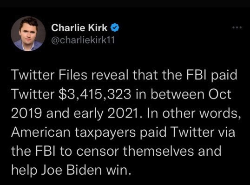The height and width of the screenshot is (185, 250).
Task: Click the word "reveal" in first line
Action: 110,75
